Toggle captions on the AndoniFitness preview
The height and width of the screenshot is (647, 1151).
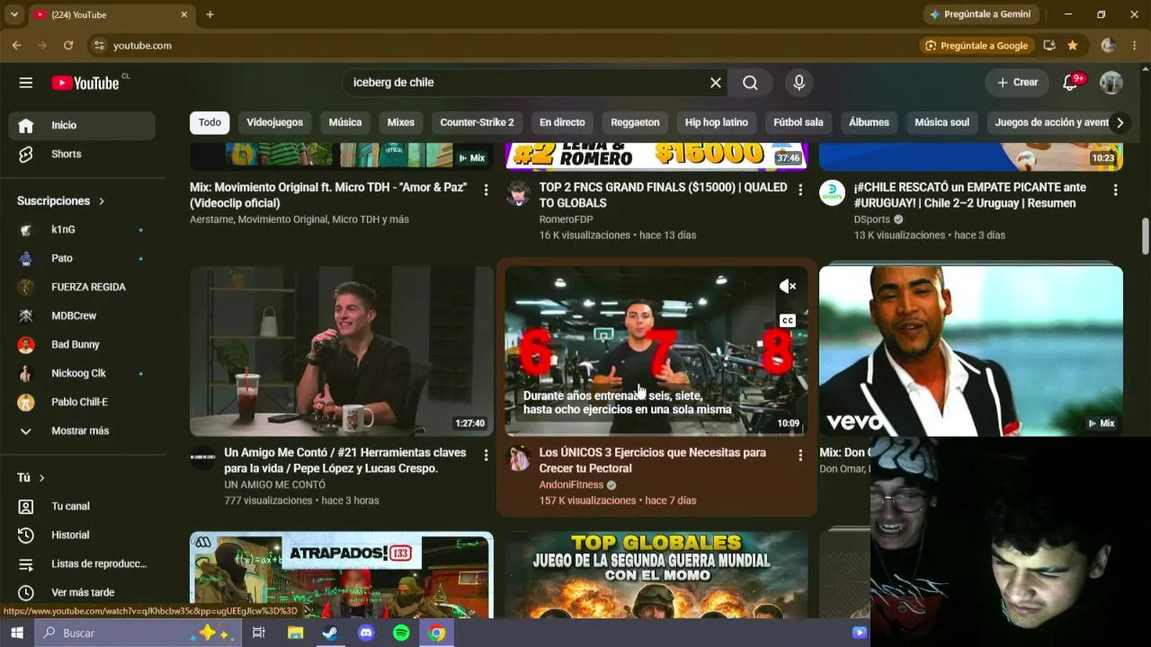pyautogui.click(x=788, y=321)
